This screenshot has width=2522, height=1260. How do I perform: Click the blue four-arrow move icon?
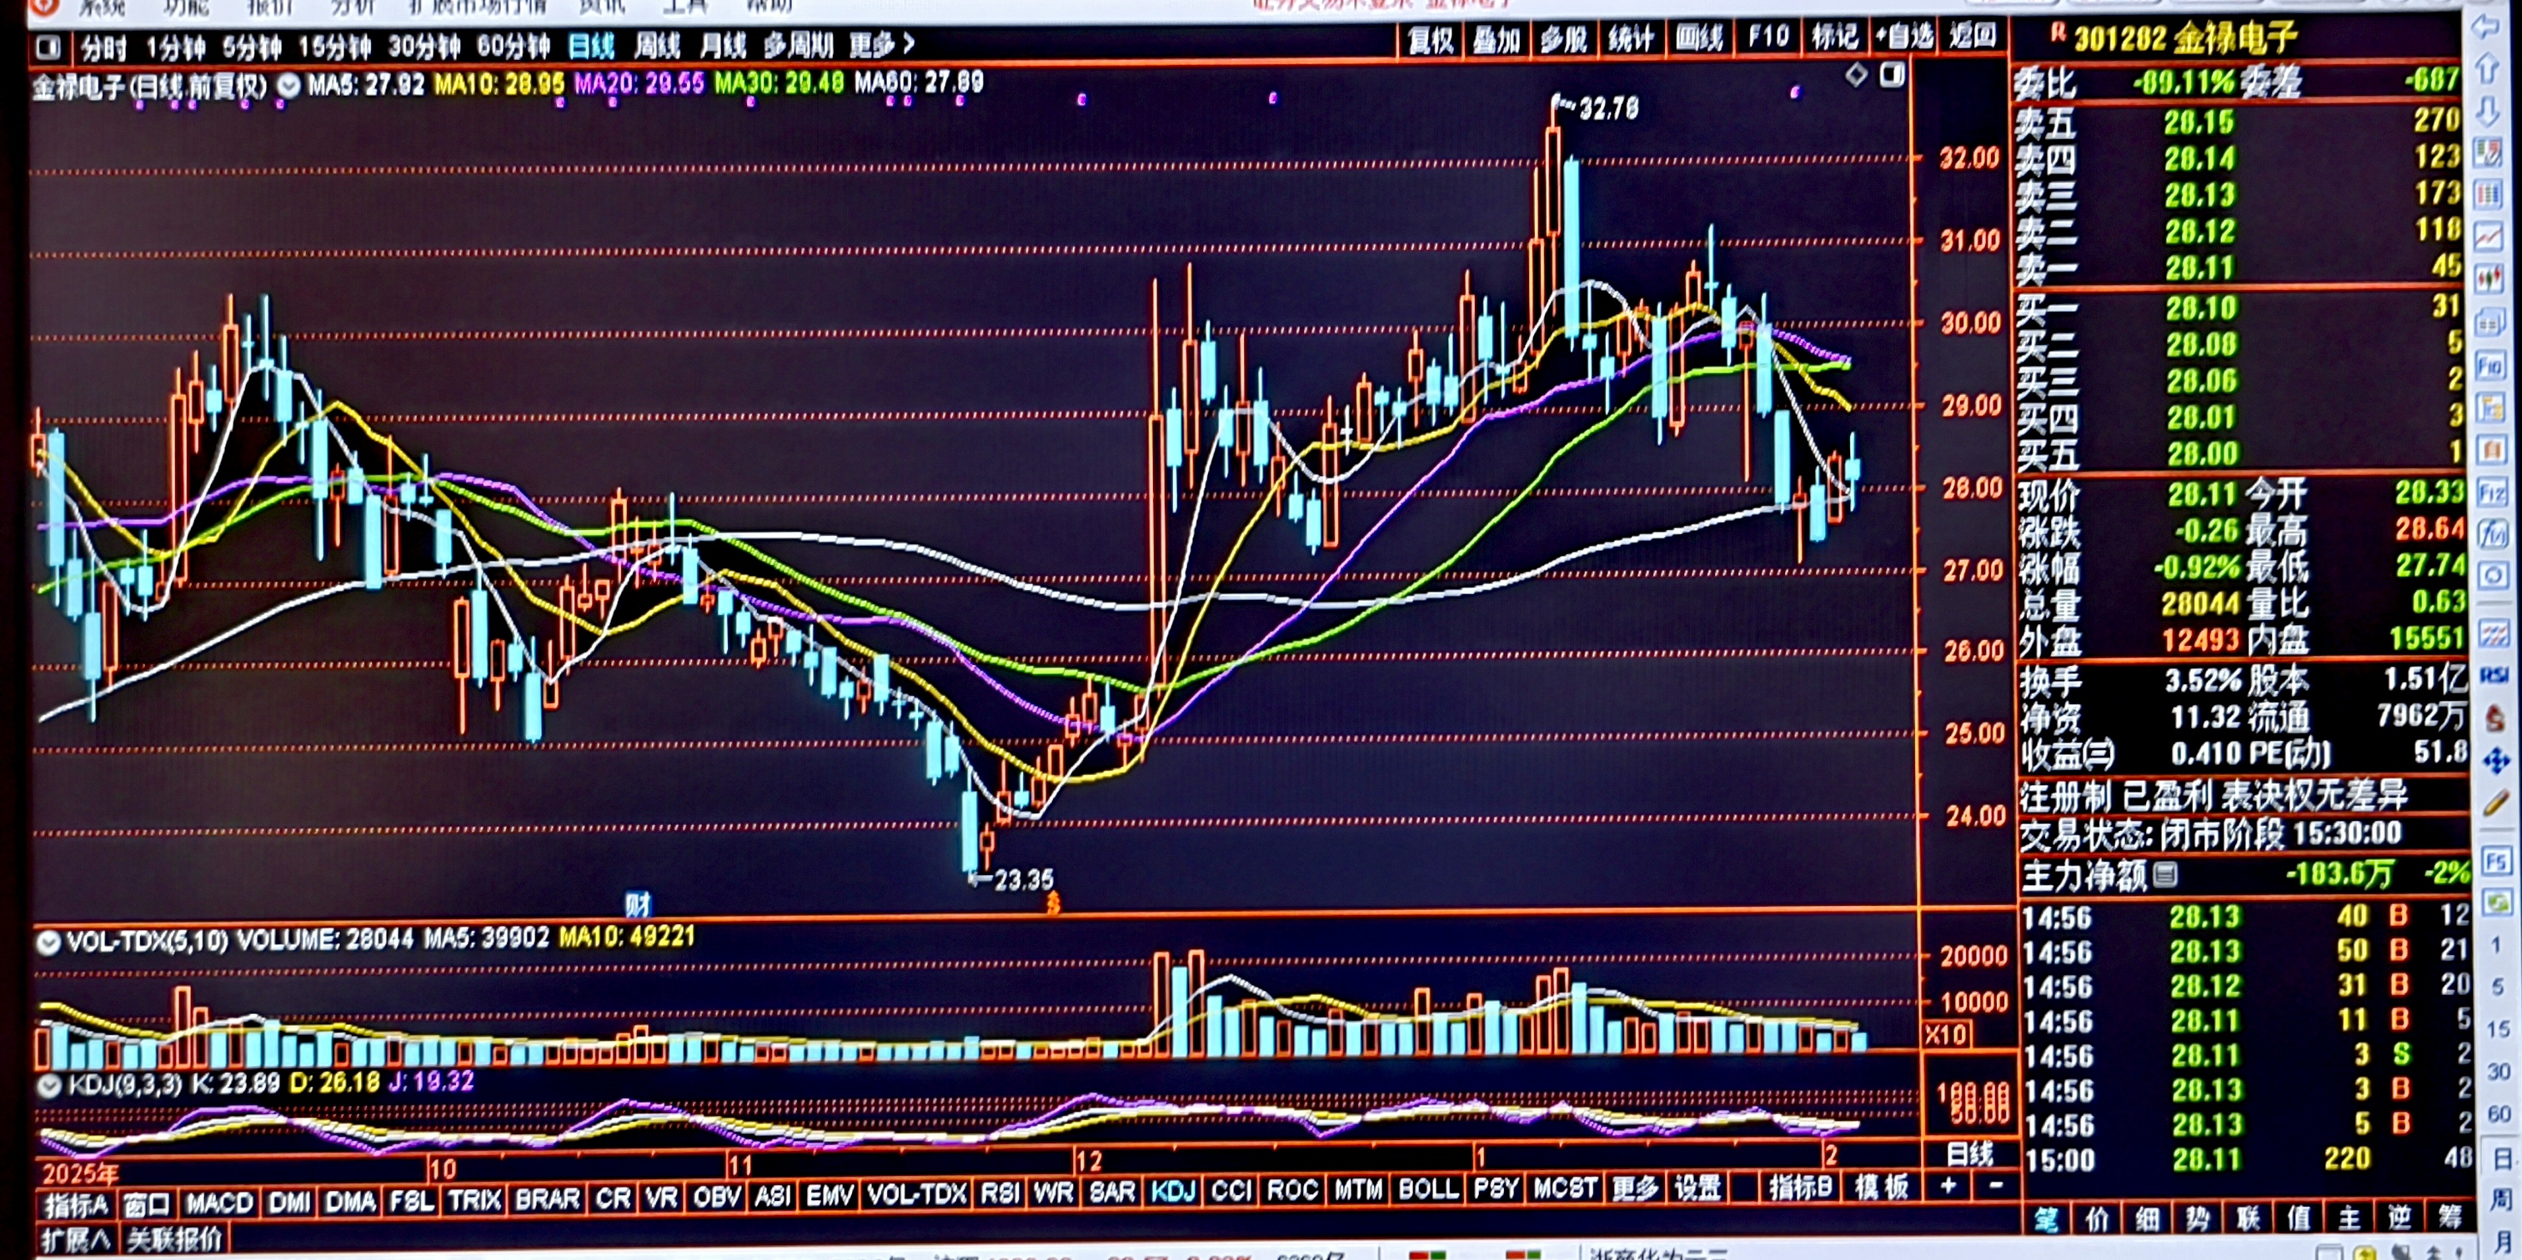click(x=2495, y=760)
